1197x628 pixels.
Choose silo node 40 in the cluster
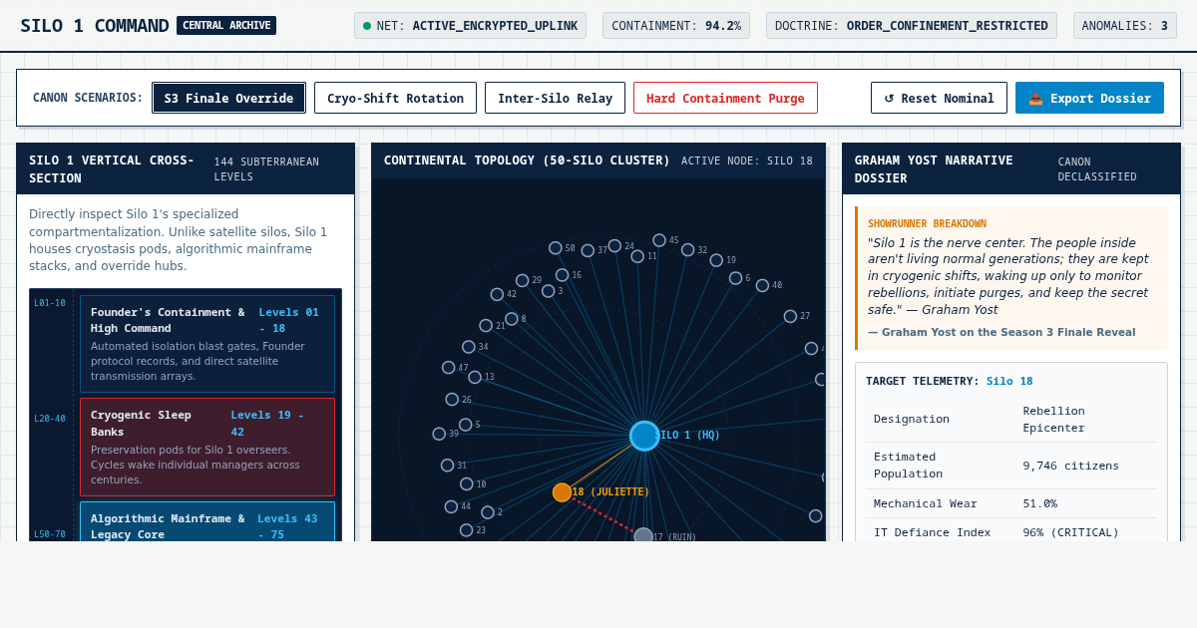click(762, 285)
